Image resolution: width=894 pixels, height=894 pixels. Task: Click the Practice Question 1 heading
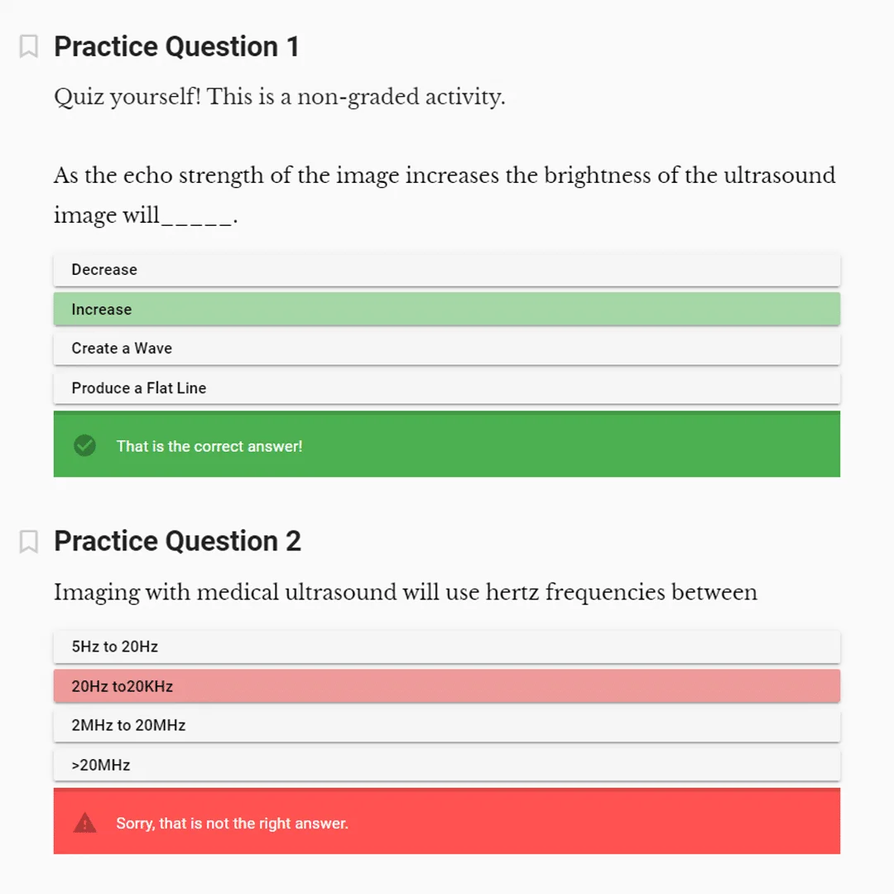177,47
